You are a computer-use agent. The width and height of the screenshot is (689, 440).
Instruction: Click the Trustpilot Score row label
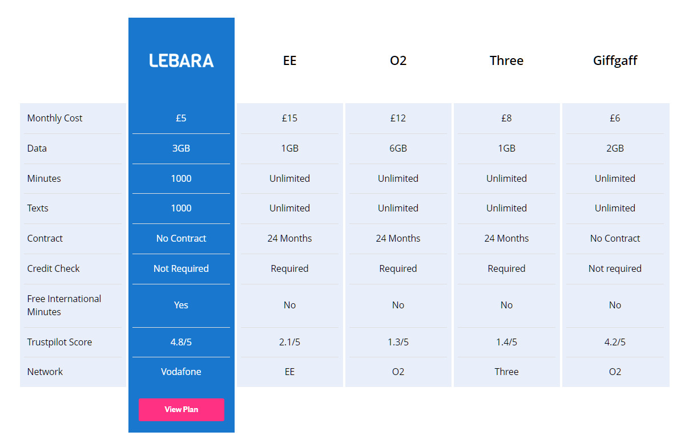pos(59,342)
